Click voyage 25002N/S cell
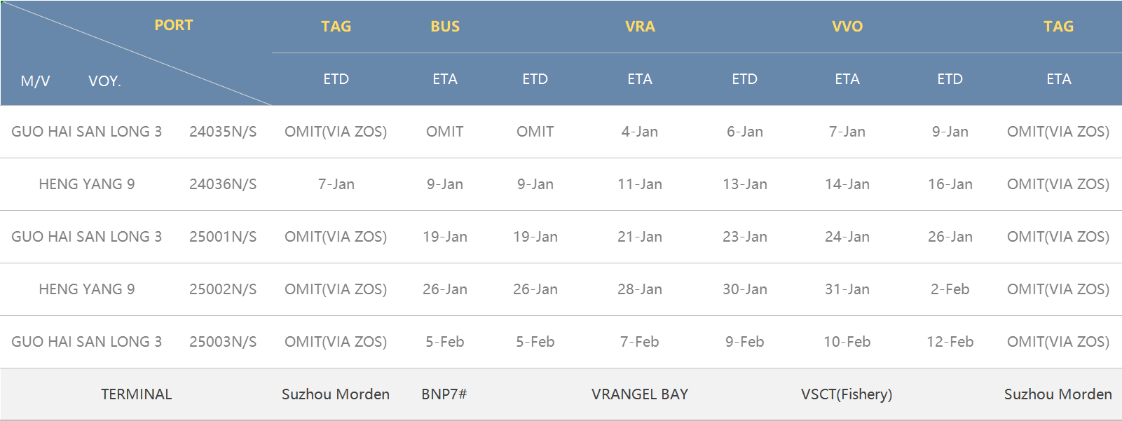Viewport: 1122px width, 421px height. (x=223, y=289)
